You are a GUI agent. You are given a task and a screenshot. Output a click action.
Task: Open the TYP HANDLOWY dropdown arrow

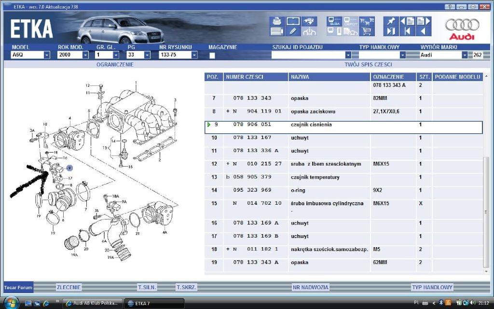tap(403, 55)
